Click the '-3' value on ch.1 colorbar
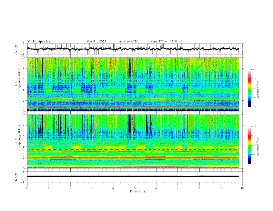Screen dimensions: 273x211 [254, 69]
